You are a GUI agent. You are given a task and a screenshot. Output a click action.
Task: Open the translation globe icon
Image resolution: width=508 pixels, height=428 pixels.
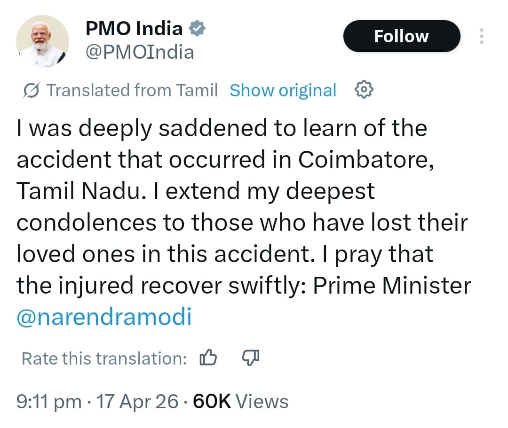pyautogui.click(x=31, y=90)
